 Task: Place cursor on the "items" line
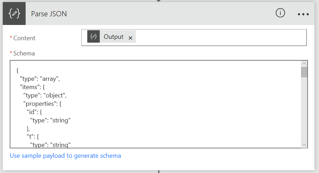pos(32,87)
